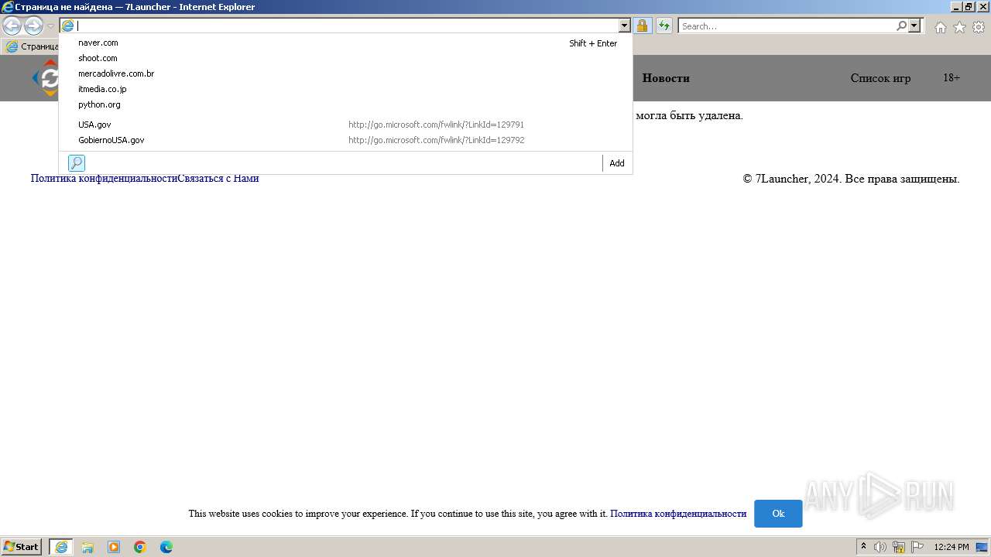Select itmedia.co.jp suggestion
The height and width of the screenshot is (557, 991).
pos(346,89)
